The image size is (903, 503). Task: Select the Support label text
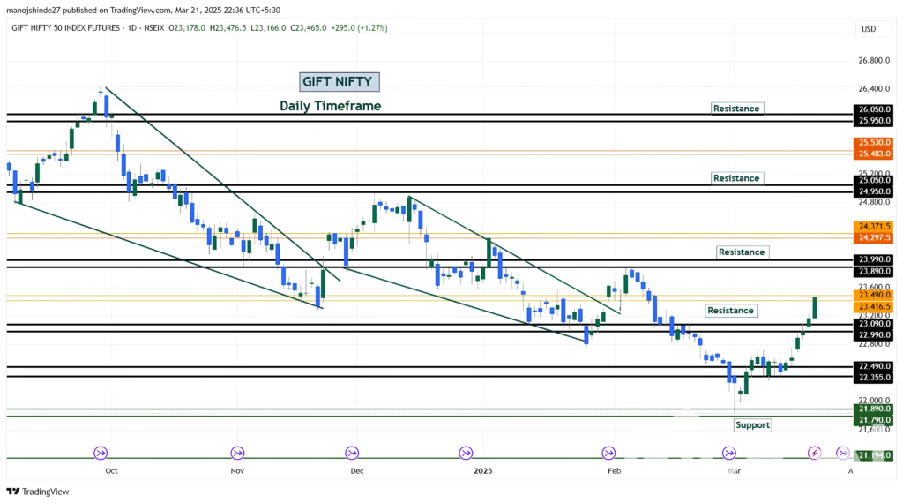752,425
